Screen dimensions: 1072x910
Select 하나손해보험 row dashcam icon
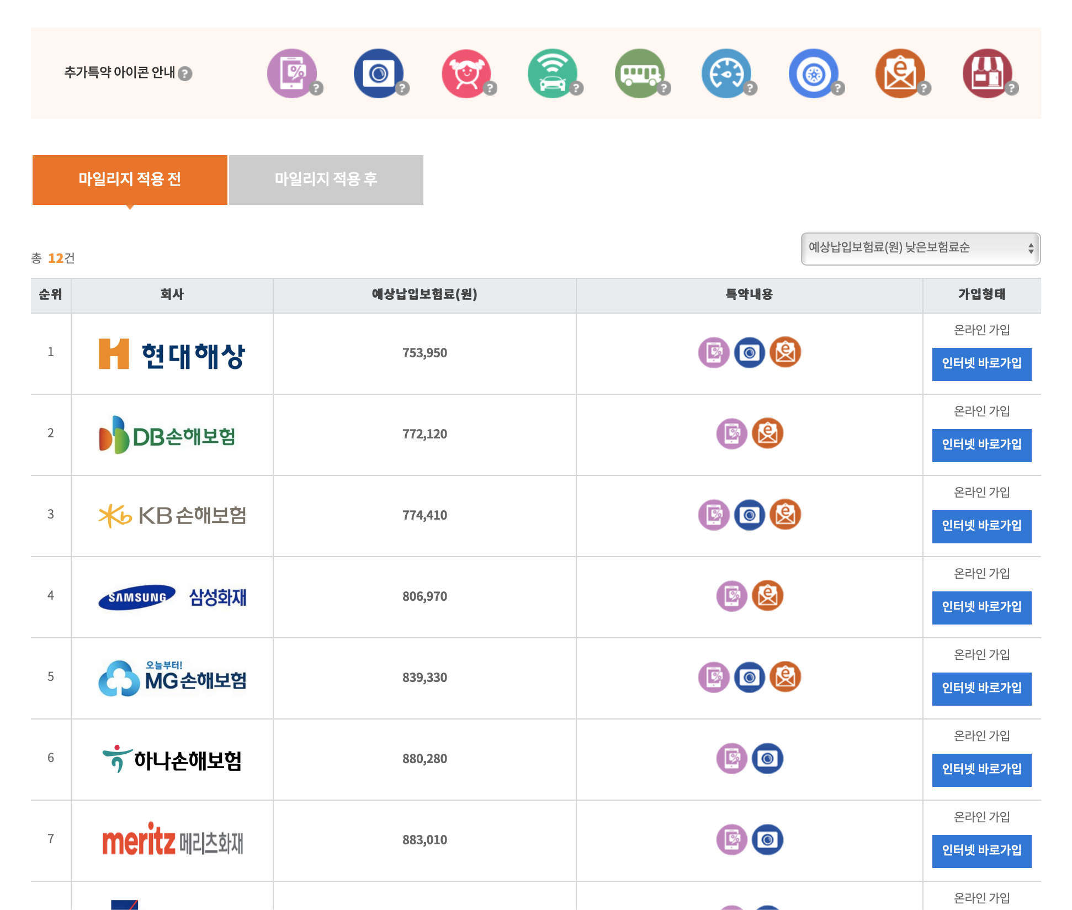click(768, 758)
